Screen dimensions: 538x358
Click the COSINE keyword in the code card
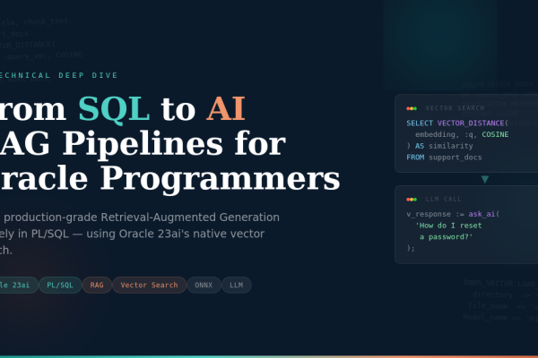(x=495, y=134)
